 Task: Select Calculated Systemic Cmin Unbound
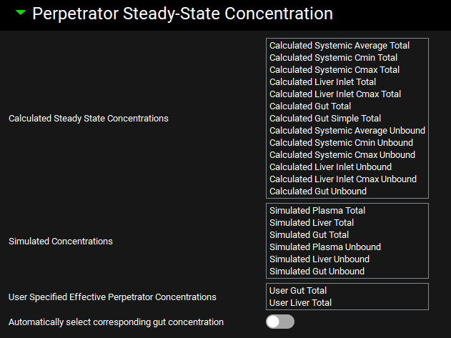pos(341,143)
